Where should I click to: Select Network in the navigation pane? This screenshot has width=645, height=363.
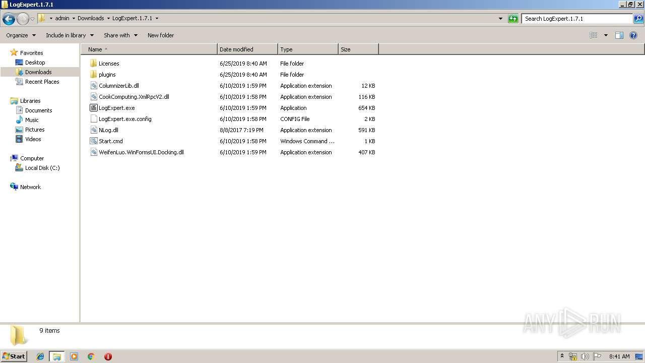30,187
